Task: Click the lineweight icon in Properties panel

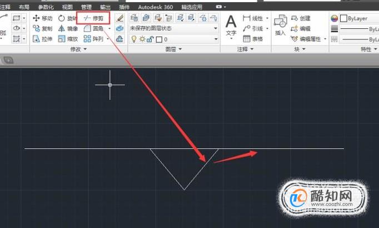Action: (335, 29)
